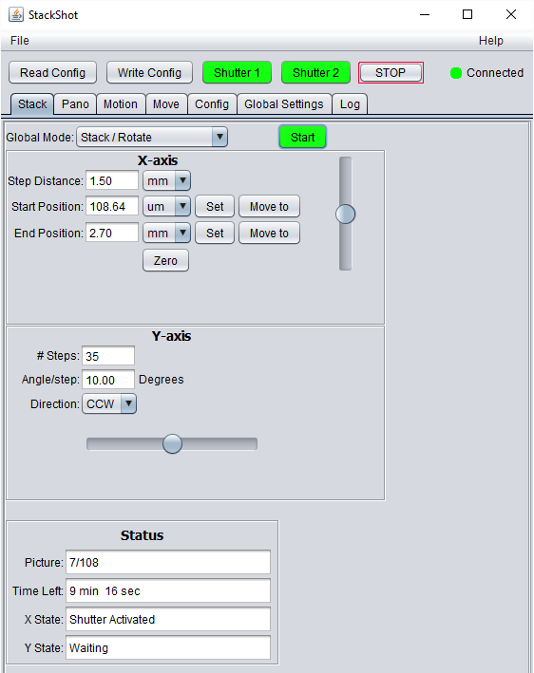The height and width of the screenshot is (673, 534).
Task: Trigger the Shutter 2 button
Action: pos(315,72)
